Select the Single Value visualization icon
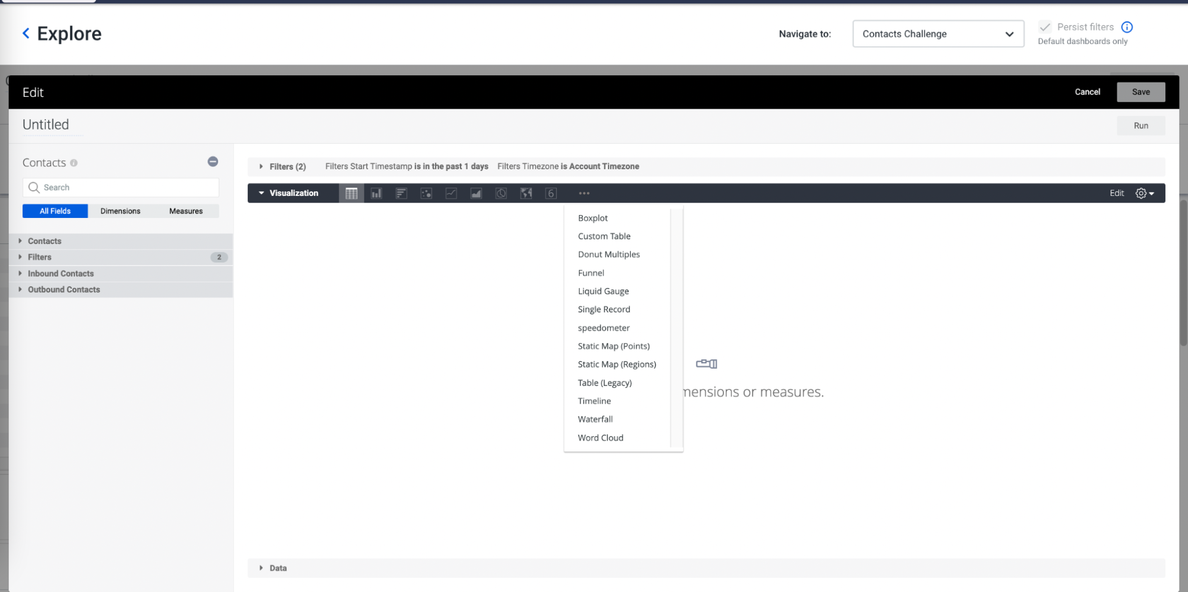The height and width of the screenshot is (592, 1188). pos(551,193)
